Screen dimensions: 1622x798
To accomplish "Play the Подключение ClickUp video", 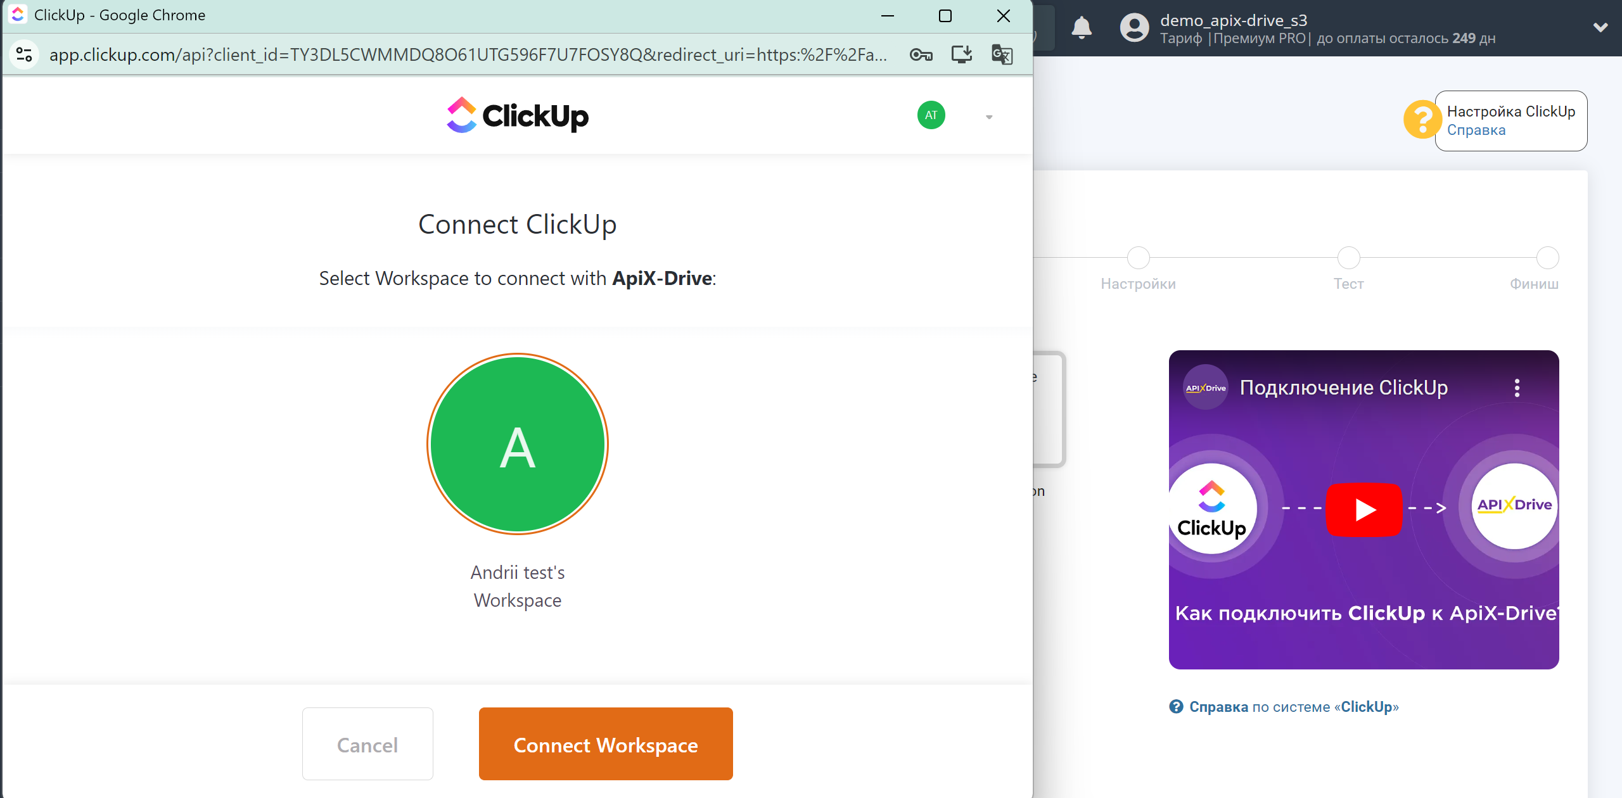I will point(1364,509).
